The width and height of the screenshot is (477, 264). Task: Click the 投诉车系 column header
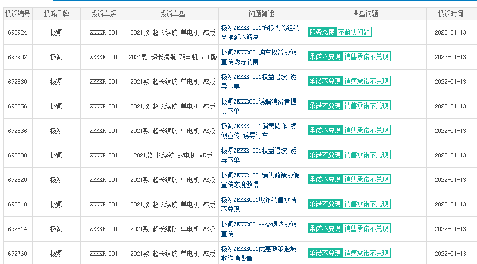point(104,14)
